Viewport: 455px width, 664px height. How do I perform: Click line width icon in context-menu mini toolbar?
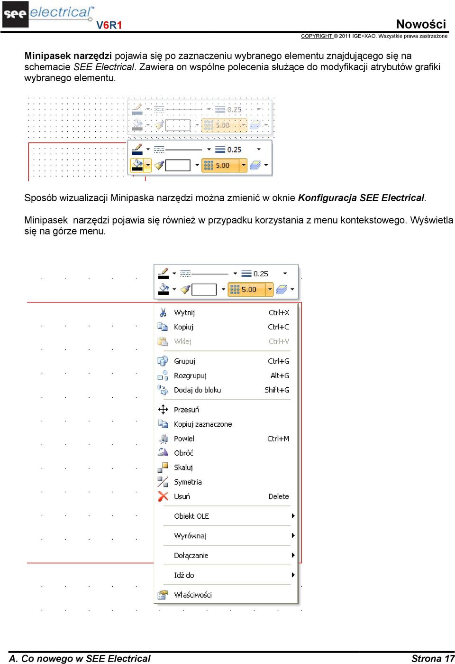click(x=246, y=273)
